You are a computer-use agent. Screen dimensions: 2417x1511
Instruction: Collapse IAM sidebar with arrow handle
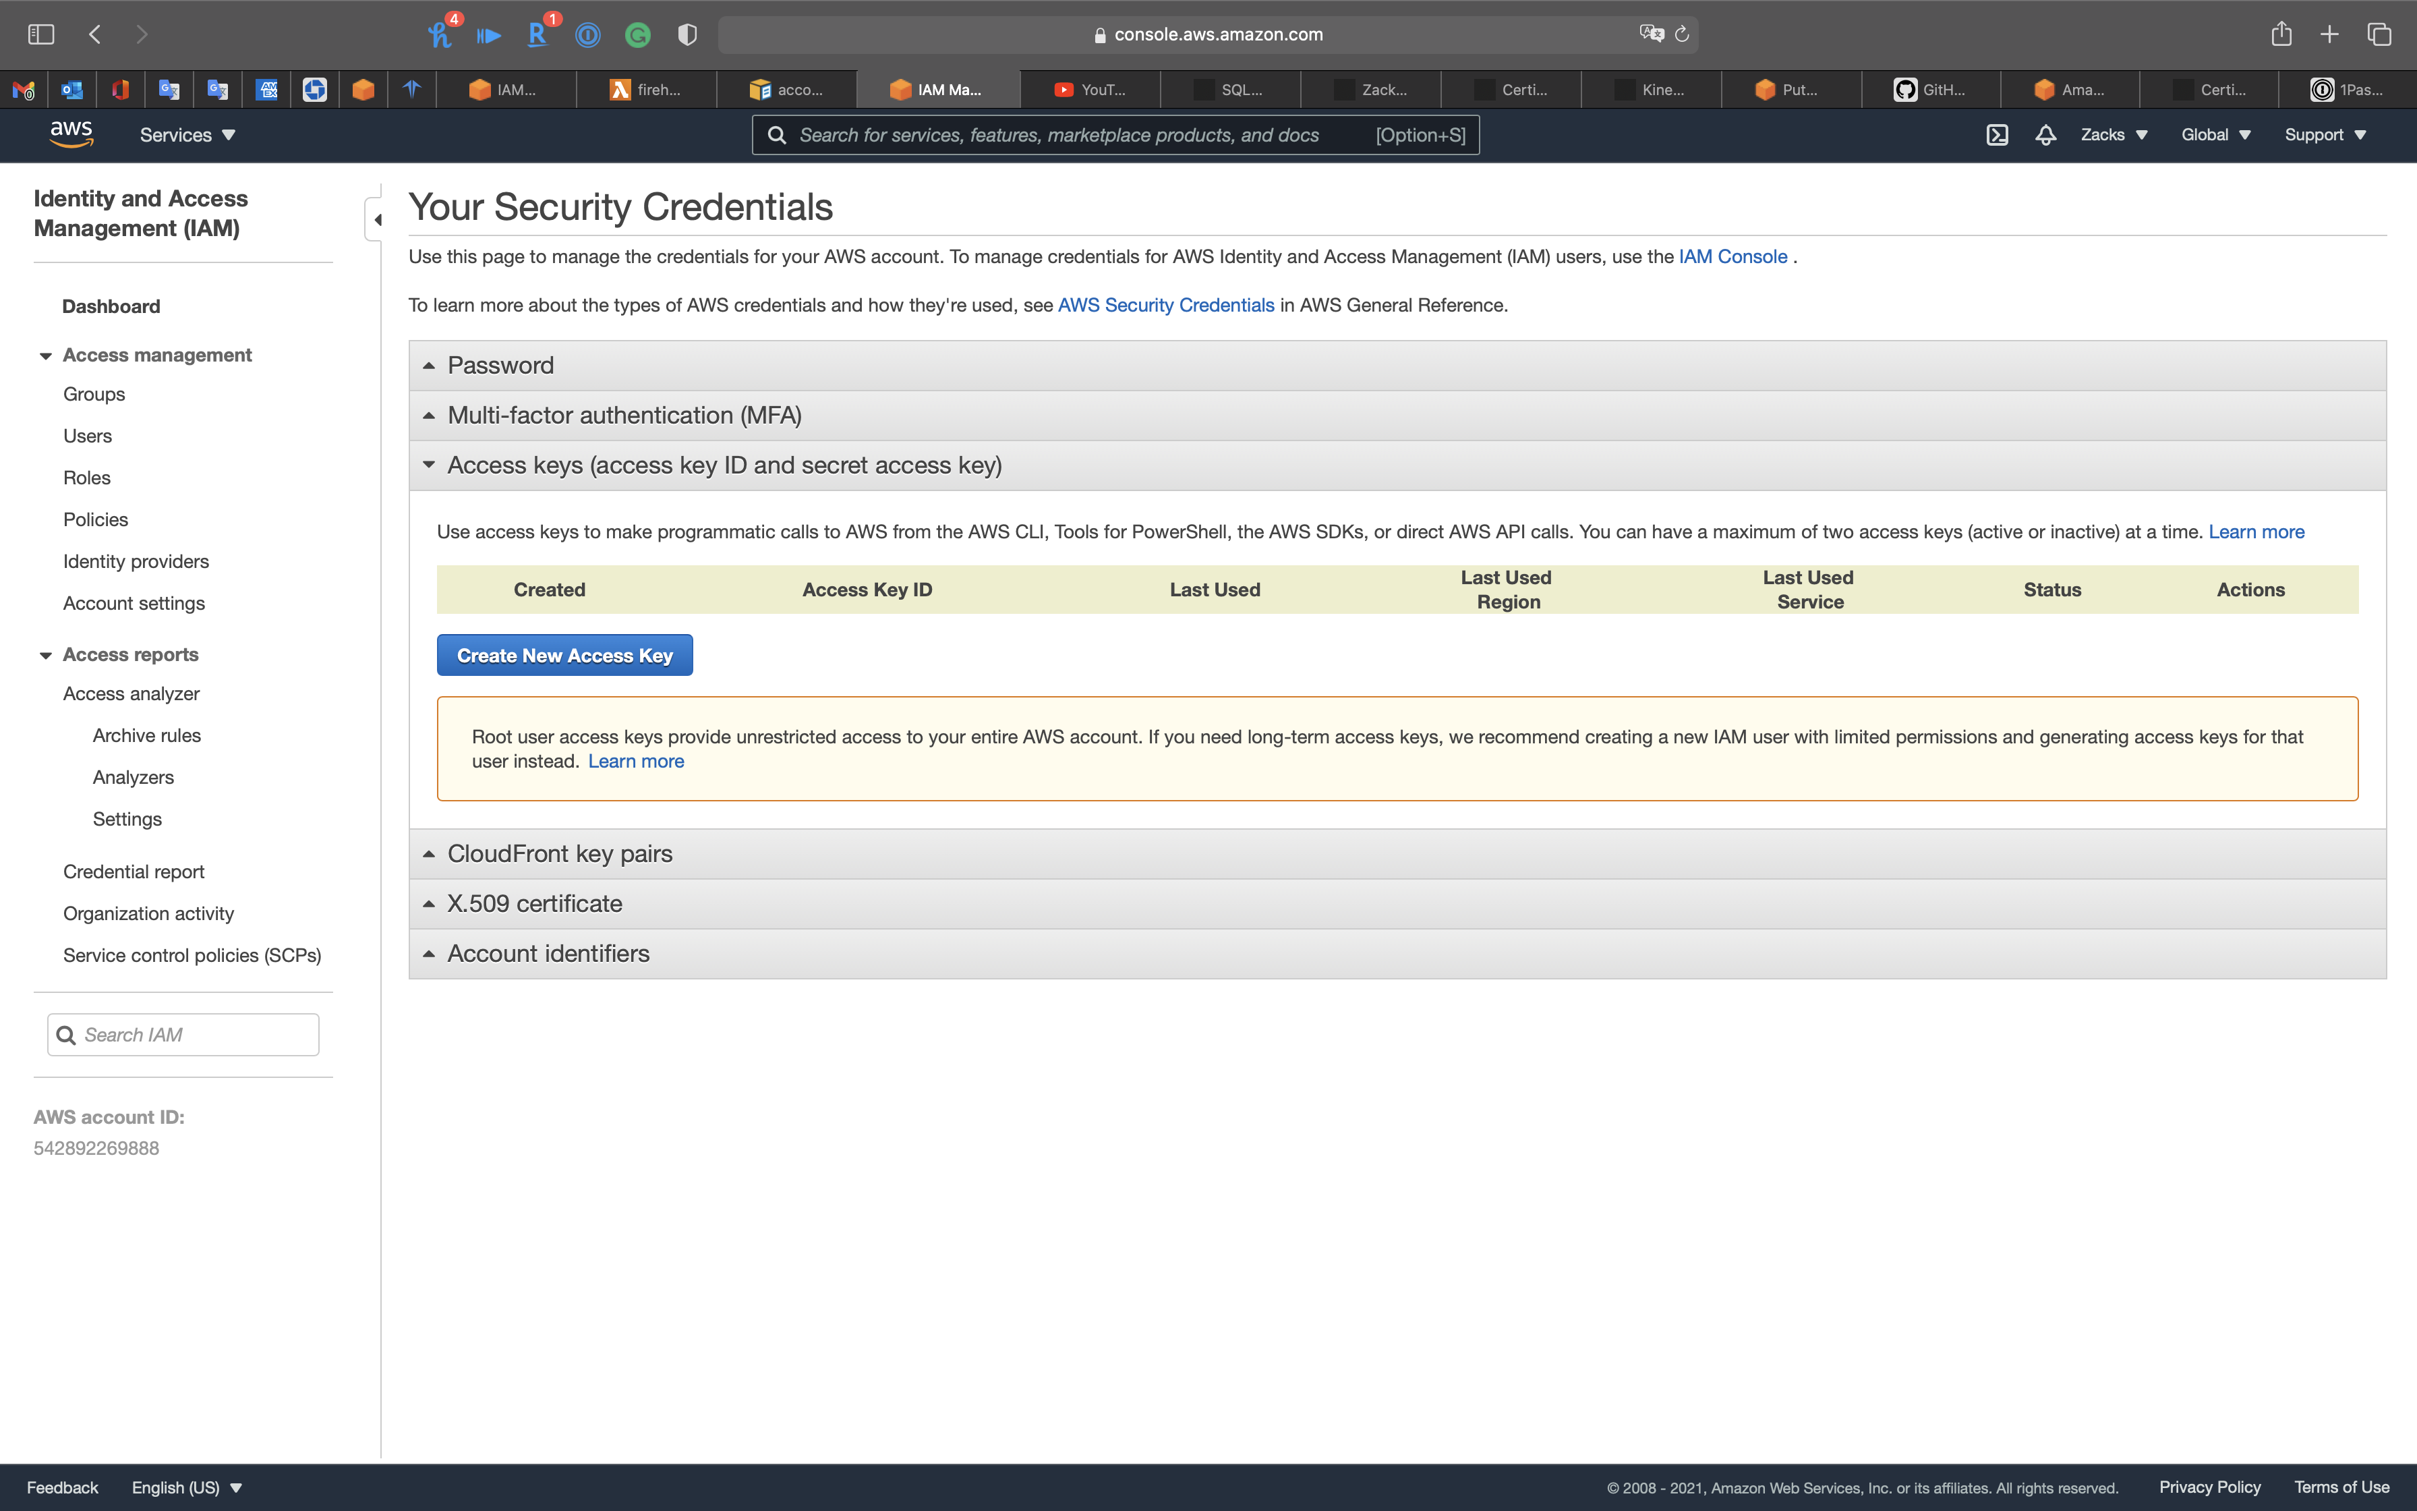click(376, 219)
